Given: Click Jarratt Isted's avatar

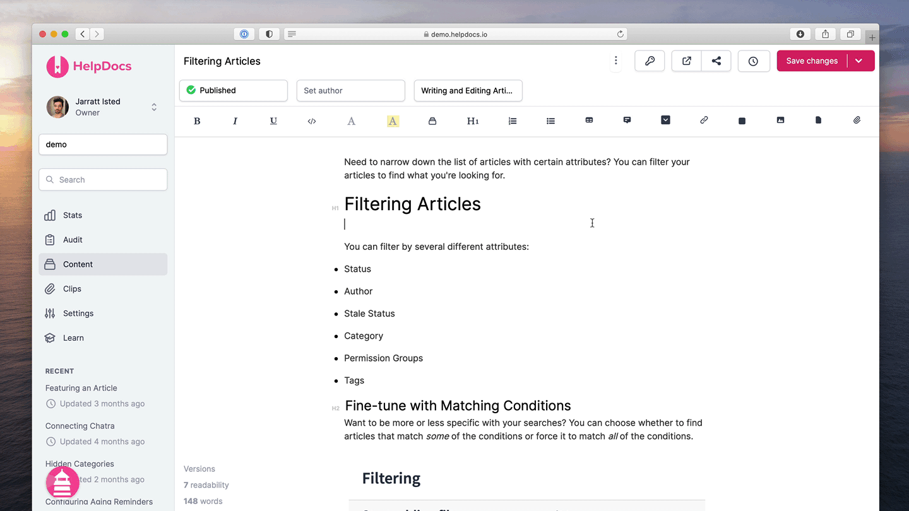Looking at the screenshot, I should pyautogui.click(x=57, y=107).
